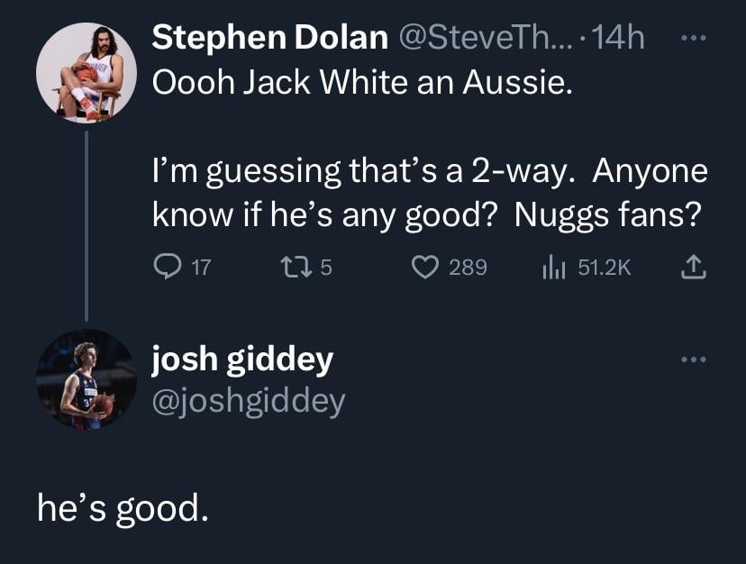Open Stephen Dolan's profile picture
746x564 pixels.
click(x=86, y=73)
